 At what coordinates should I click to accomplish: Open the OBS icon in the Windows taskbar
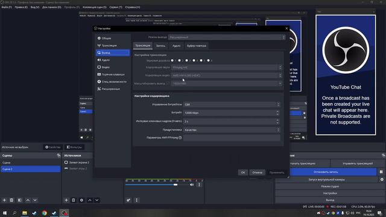click(x=65, y=213)
